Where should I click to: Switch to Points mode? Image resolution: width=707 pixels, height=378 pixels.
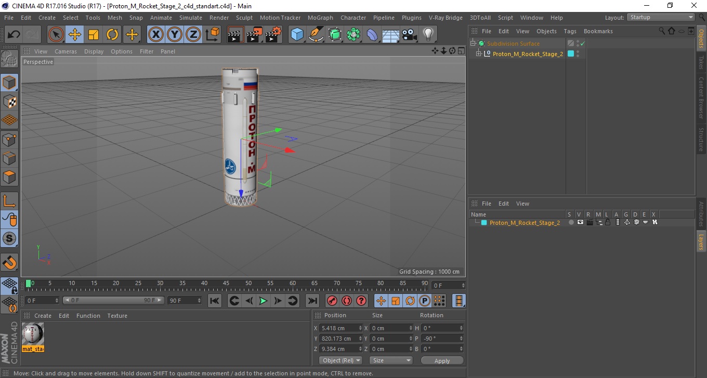9,139
